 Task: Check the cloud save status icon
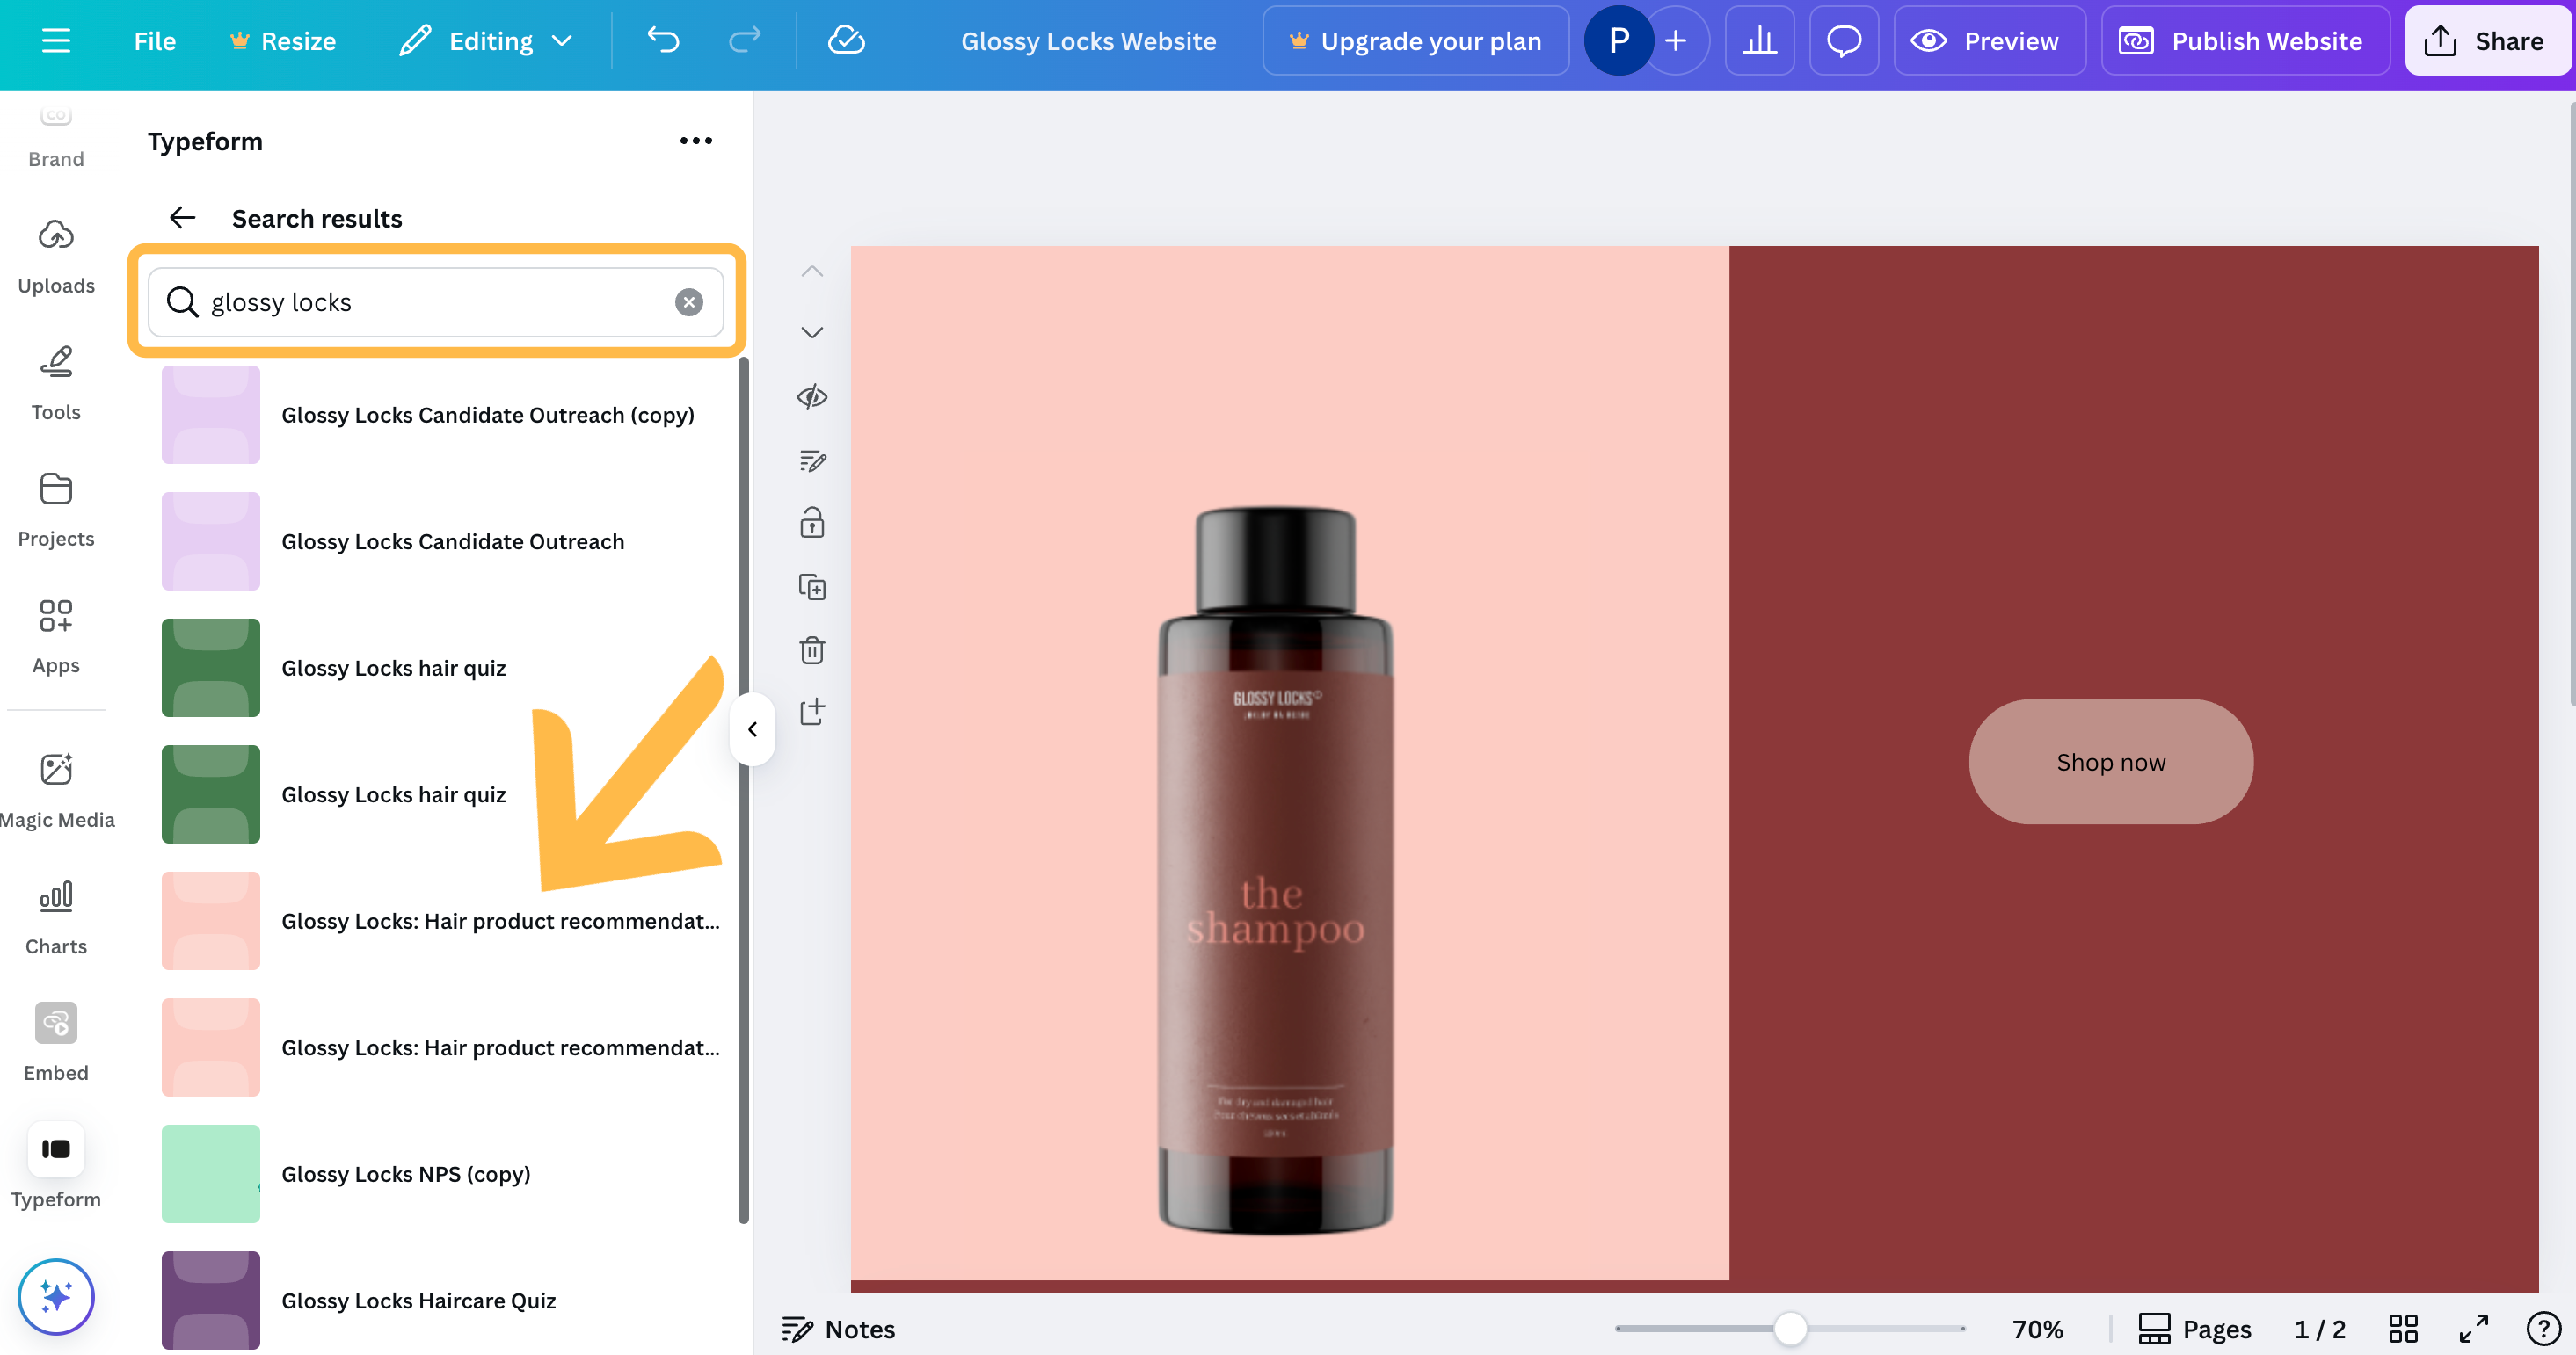846,41
